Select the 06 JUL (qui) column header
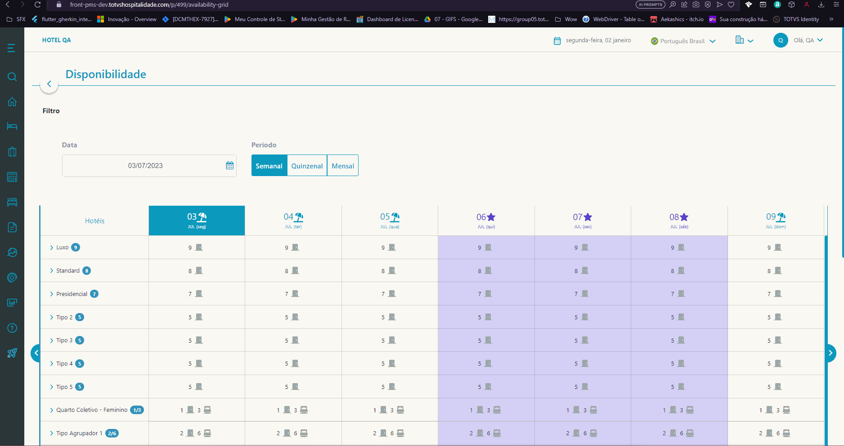 pos(486,221)
